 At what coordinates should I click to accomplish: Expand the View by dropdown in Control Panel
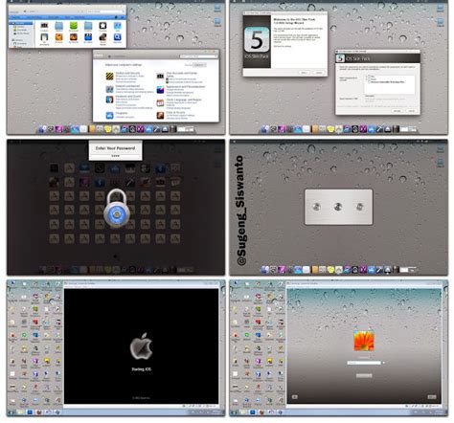198,65
